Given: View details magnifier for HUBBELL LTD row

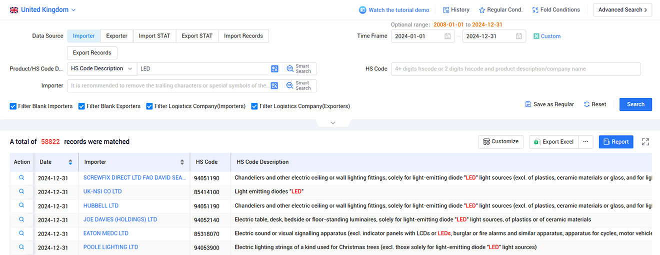Looking at the screenshot, I should pyautogui.click(x=21, y=205).
